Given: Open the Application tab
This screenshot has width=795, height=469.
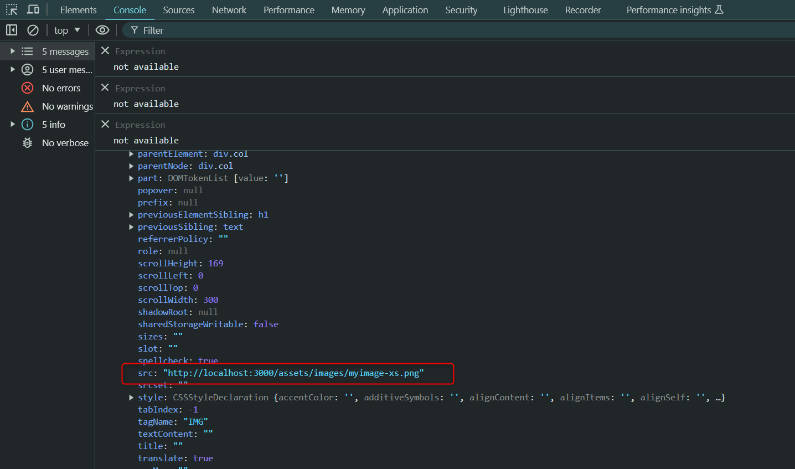Looking at the screenshot, I should pyautogui.click(x=405, y=10).
